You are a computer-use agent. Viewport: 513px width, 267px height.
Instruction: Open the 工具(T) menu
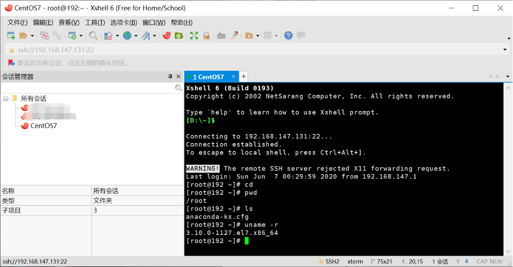(x=95, y=23)
